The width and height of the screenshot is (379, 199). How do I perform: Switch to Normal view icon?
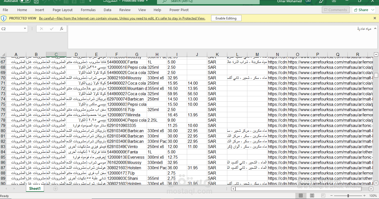click(301, 196)
